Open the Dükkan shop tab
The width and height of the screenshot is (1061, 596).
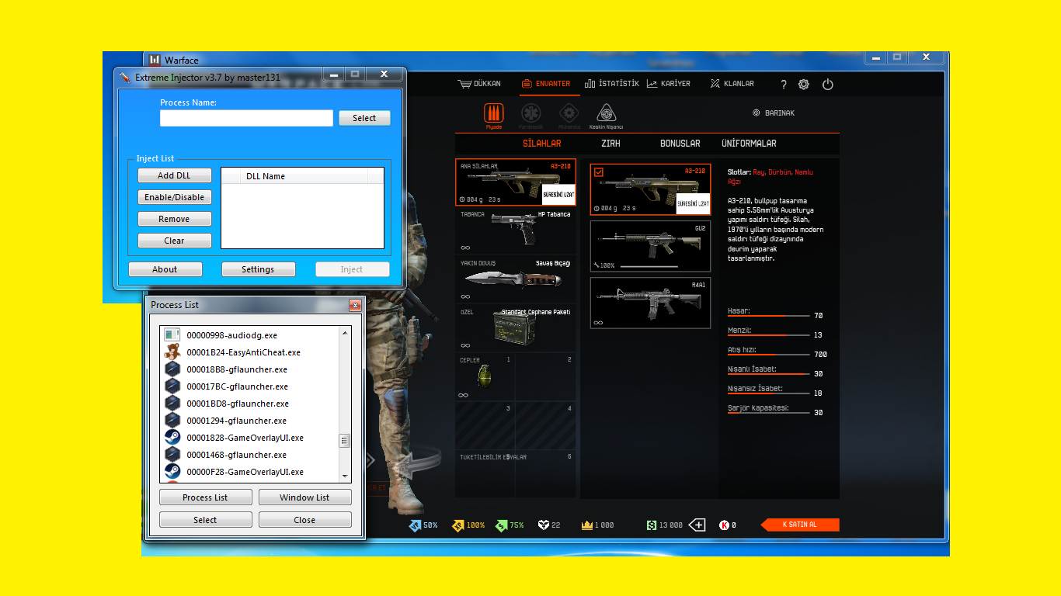tap(479, 84)
